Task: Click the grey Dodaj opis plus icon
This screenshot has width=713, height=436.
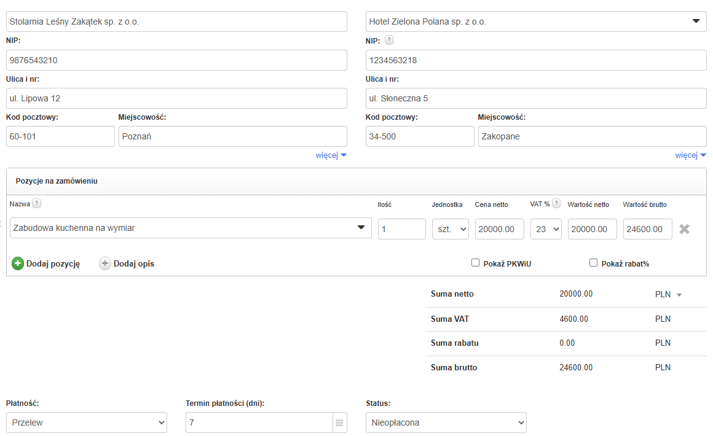Action: [x=105, y=263]
